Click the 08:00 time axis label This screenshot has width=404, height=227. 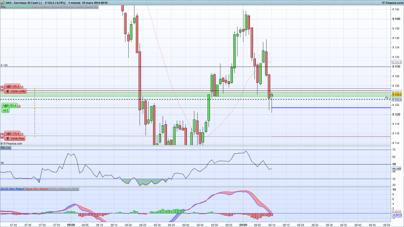click(71, 225)
